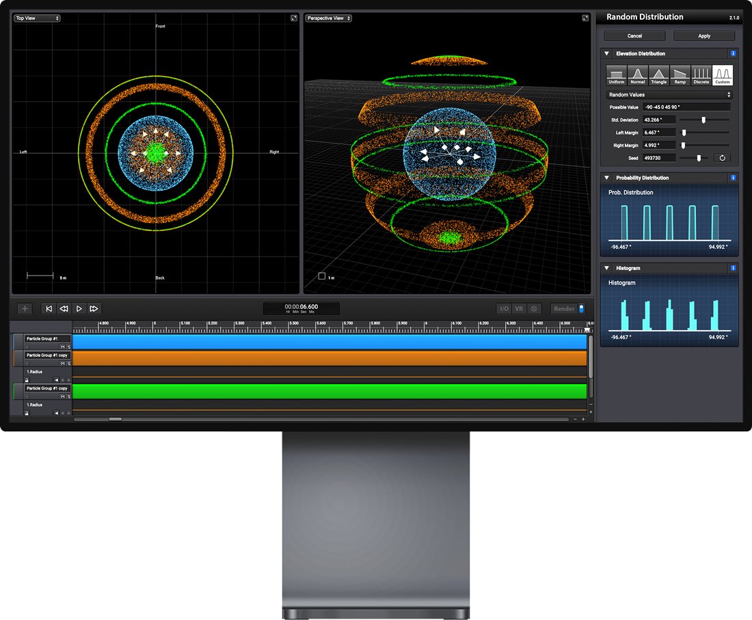Image resolution: width=752 pixels, height=620 pixels.
Task: Collapse the Probability Distribution section
Action: point(606,178)
